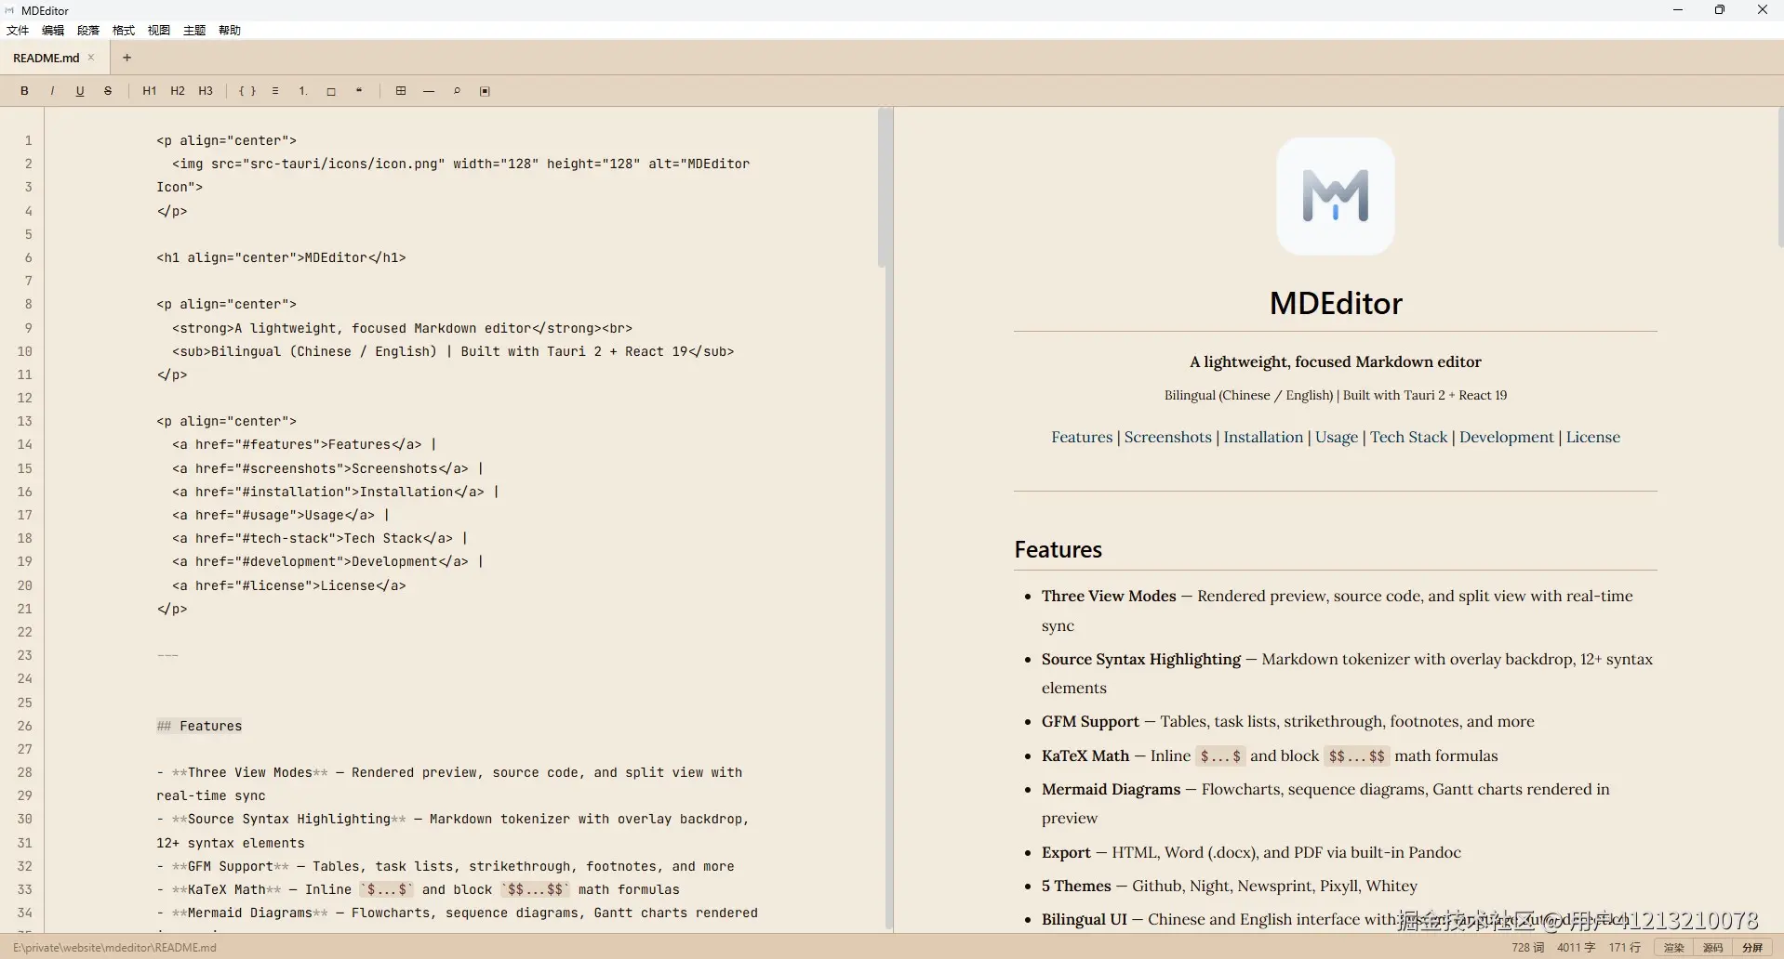Apply bold formatting with the B icon
The image size is (1784, 959).
tap(24, 91)
